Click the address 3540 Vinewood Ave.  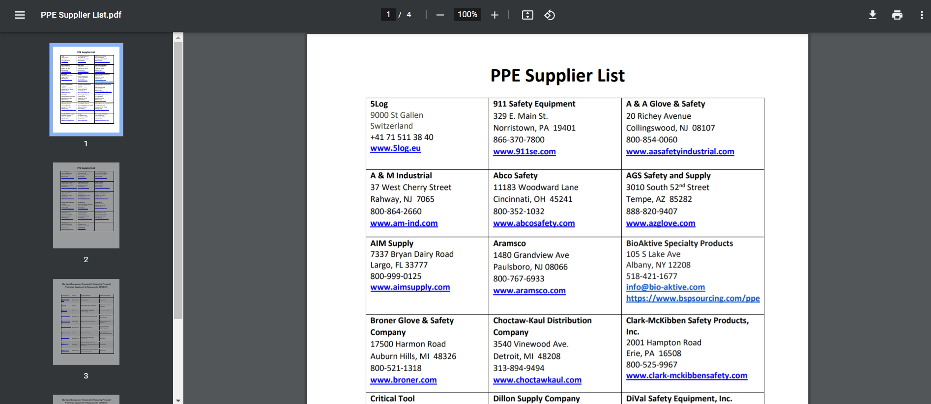pyautogui.click(x=531, y=344)
